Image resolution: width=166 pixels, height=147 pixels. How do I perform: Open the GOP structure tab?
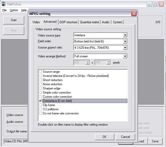pyautogui.click(x=68, y=22)
